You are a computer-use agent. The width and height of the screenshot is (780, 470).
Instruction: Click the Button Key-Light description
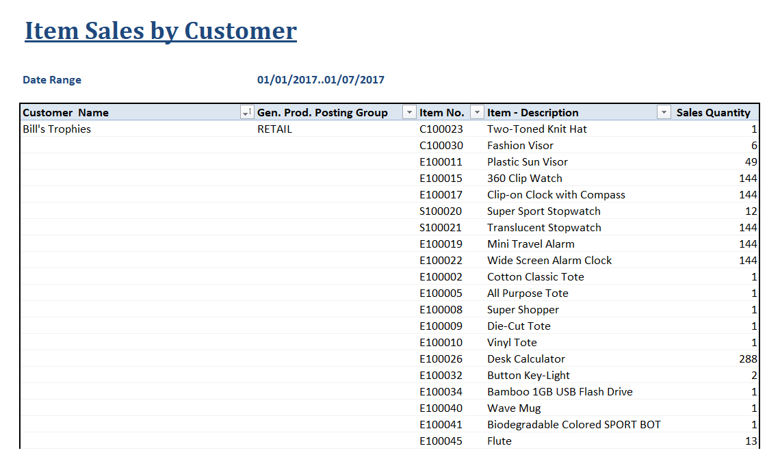pos(528,375)
